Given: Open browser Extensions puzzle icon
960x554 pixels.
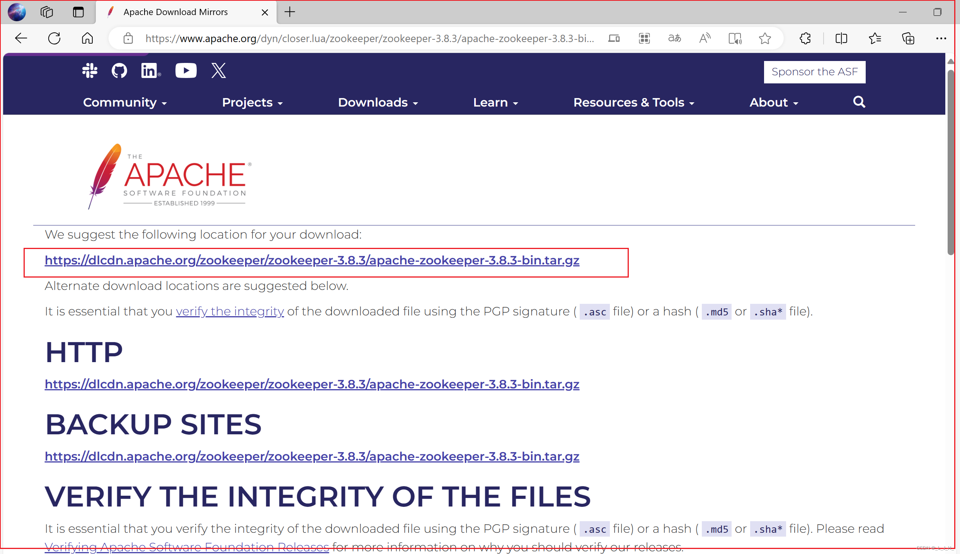Looking at the screenshot, I should [x=805, y=38].
